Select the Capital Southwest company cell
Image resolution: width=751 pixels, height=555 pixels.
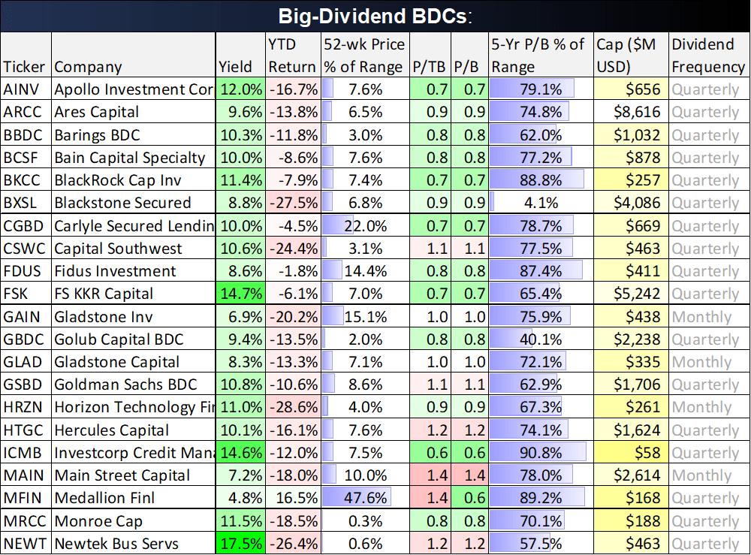coord(133,248)
